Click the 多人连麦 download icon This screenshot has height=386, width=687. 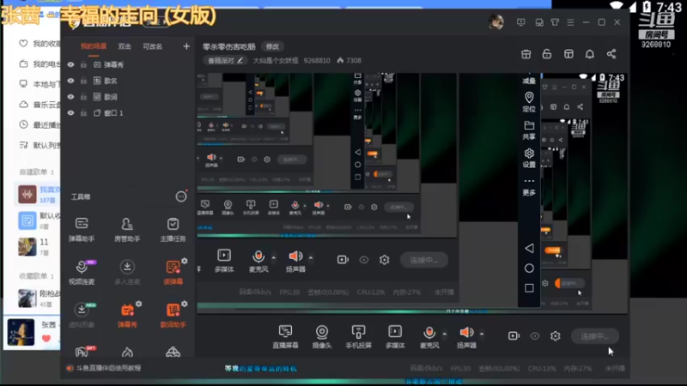pos(127,267)
